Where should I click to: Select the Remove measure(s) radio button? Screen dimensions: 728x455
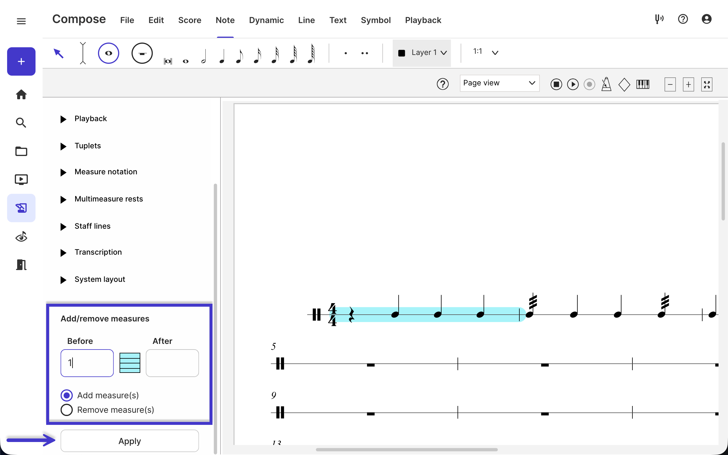[x=67, y=410]
